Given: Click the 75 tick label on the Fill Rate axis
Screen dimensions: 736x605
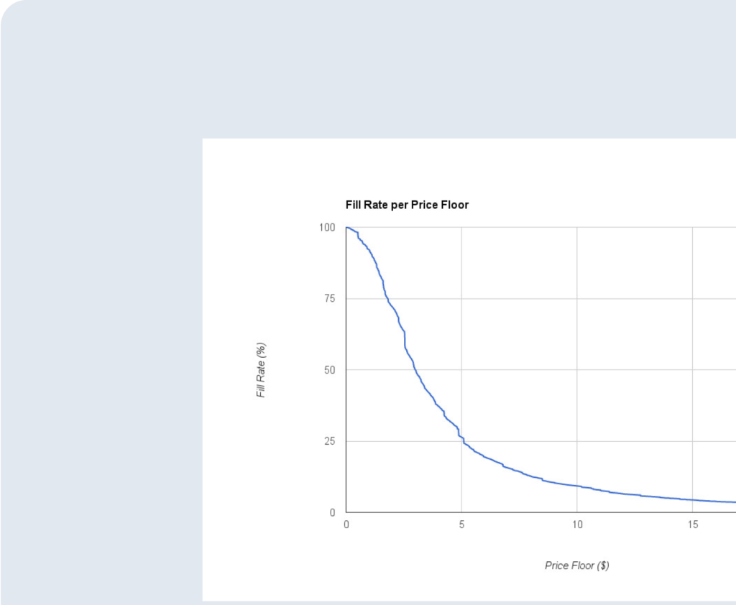Looking at the screenshot, I should (x=329, y=299).
